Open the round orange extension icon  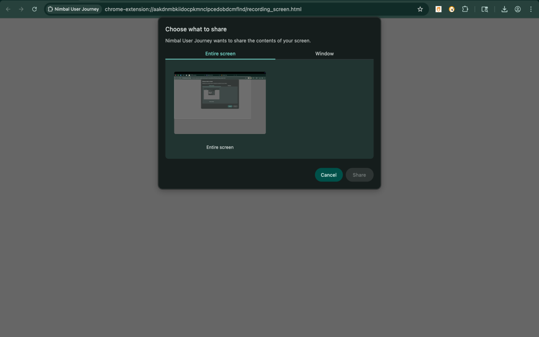pos(452,9)
